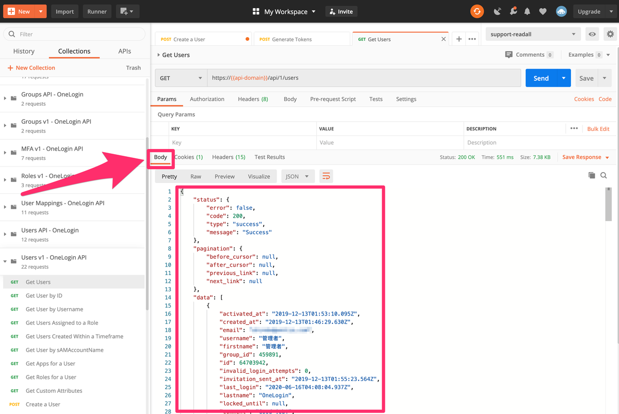Open response Headers (15) tab
The width and height of the screenshot is (619, 414).
(229, 157)
